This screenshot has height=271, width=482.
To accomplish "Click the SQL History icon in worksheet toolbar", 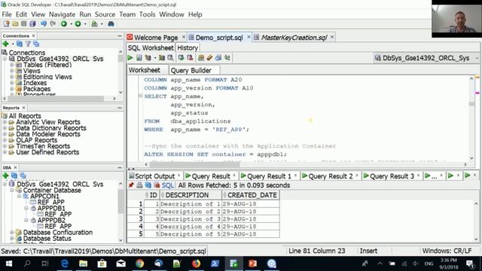I will tap(218, 58).
